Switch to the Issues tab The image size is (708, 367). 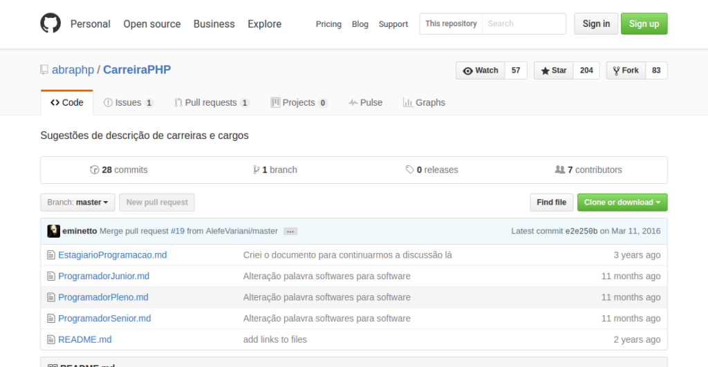click(128, 102)
